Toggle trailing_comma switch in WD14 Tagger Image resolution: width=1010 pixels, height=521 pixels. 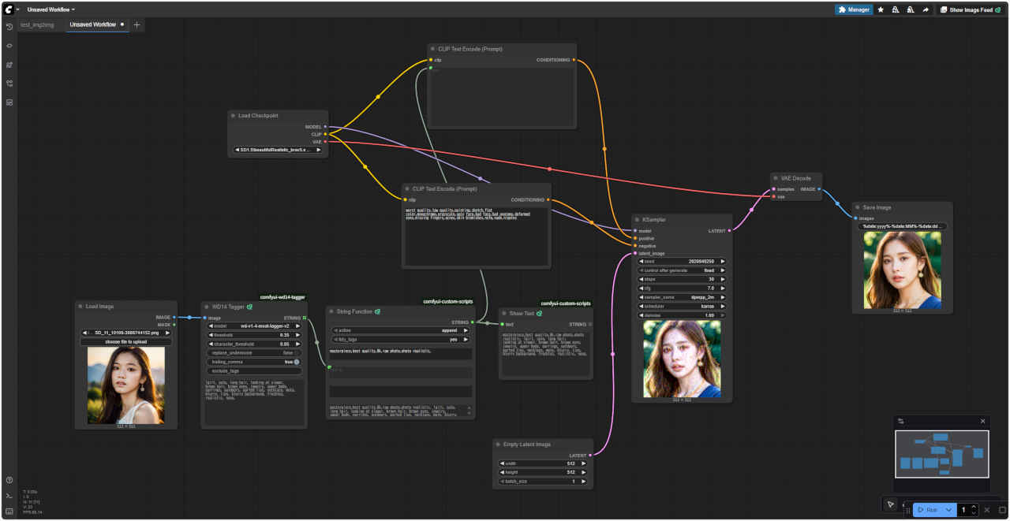296,362
